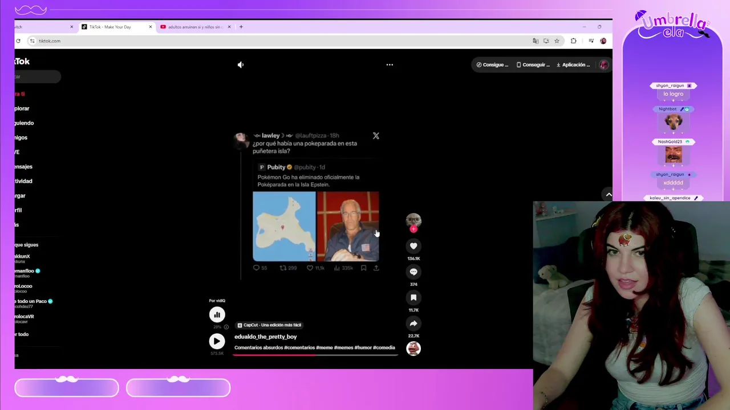Open followed account rolocaVR
The height and width of the screenshot is (410, 730).
[x=25, y=318]
